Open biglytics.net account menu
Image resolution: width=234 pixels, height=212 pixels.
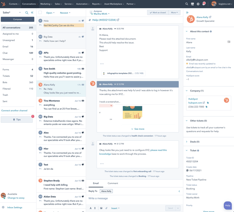(222, 4)
